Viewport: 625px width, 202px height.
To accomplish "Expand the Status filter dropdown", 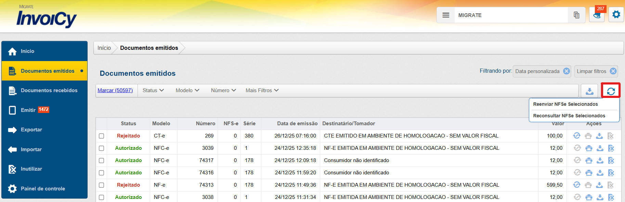I will pyautogui.click(x=153, y=90).
